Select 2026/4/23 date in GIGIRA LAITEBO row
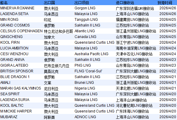The width and height of the screenshot is (177, 120). click(168, 65)
